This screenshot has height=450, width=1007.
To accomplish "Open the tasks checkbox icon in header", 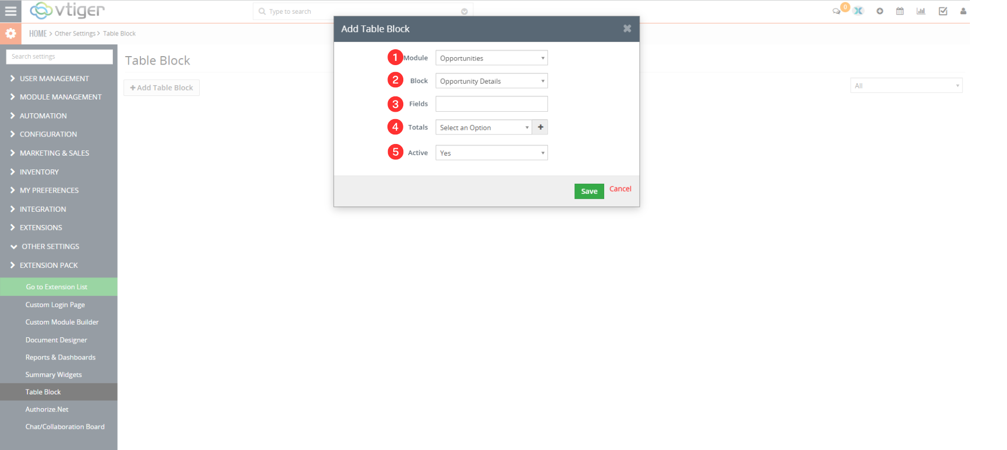I will [x=943, y=11].
